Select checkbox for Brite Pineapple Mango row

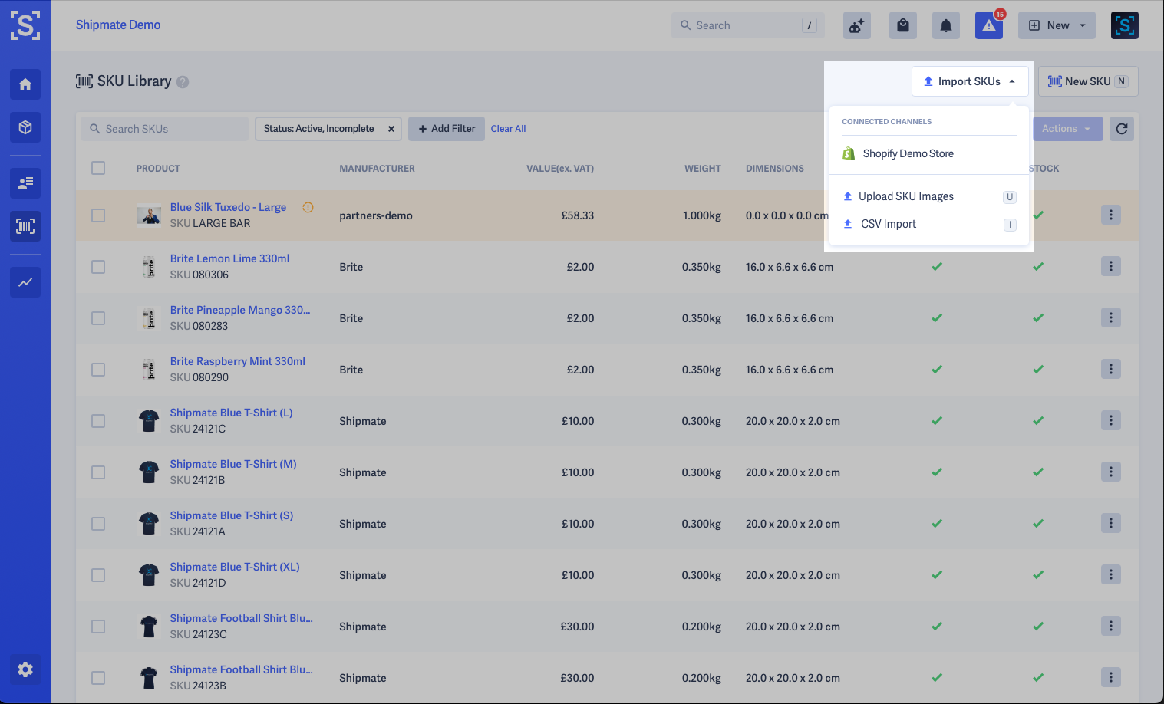click(98, 318)
